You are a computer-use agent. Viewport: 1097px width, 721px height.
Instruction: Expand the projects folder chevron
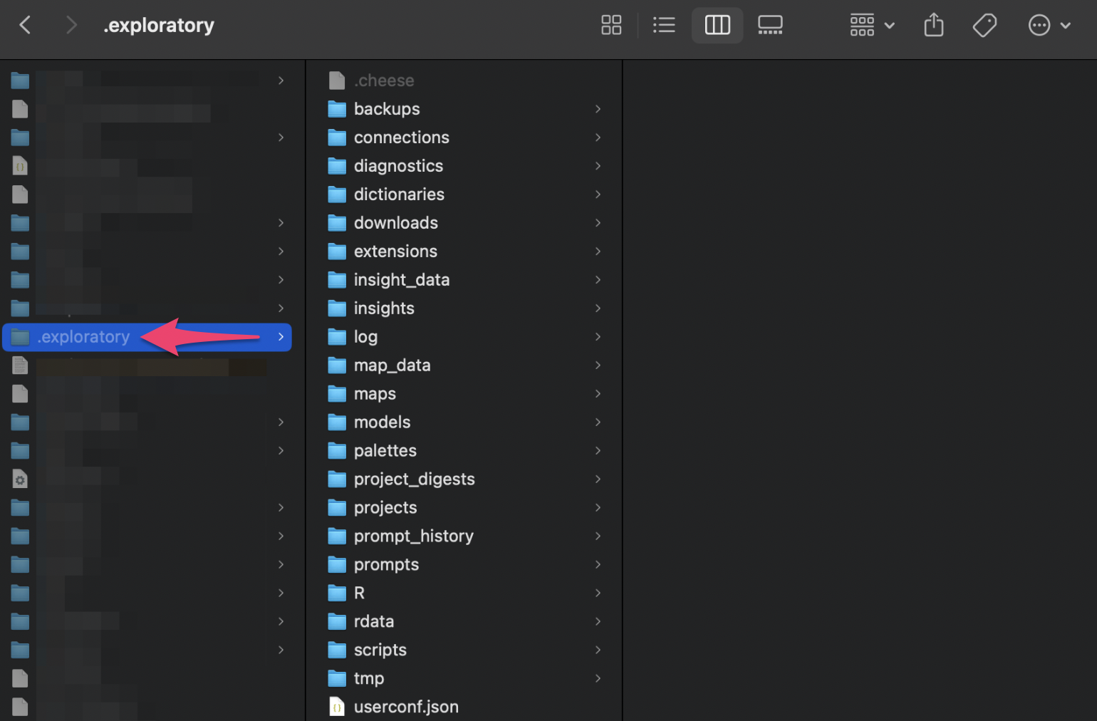tap(598, 508)
